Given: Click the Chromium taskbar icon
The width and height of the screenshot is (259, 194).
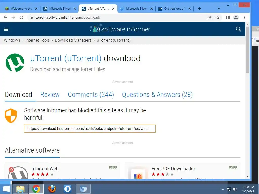Looking at the screenshot, I should (x=83, y=189).
